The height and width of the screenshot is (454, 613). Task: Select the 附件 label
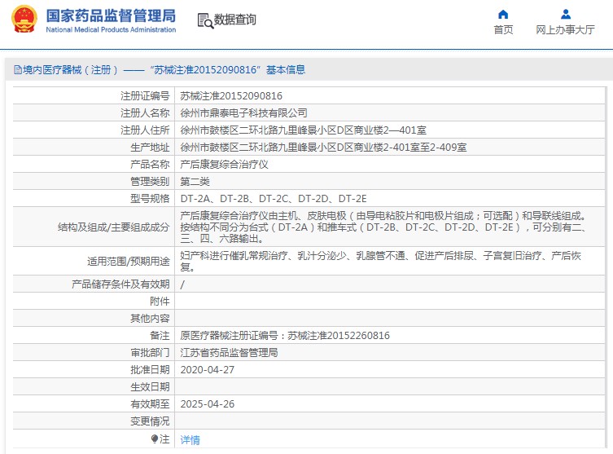point(160,302)
